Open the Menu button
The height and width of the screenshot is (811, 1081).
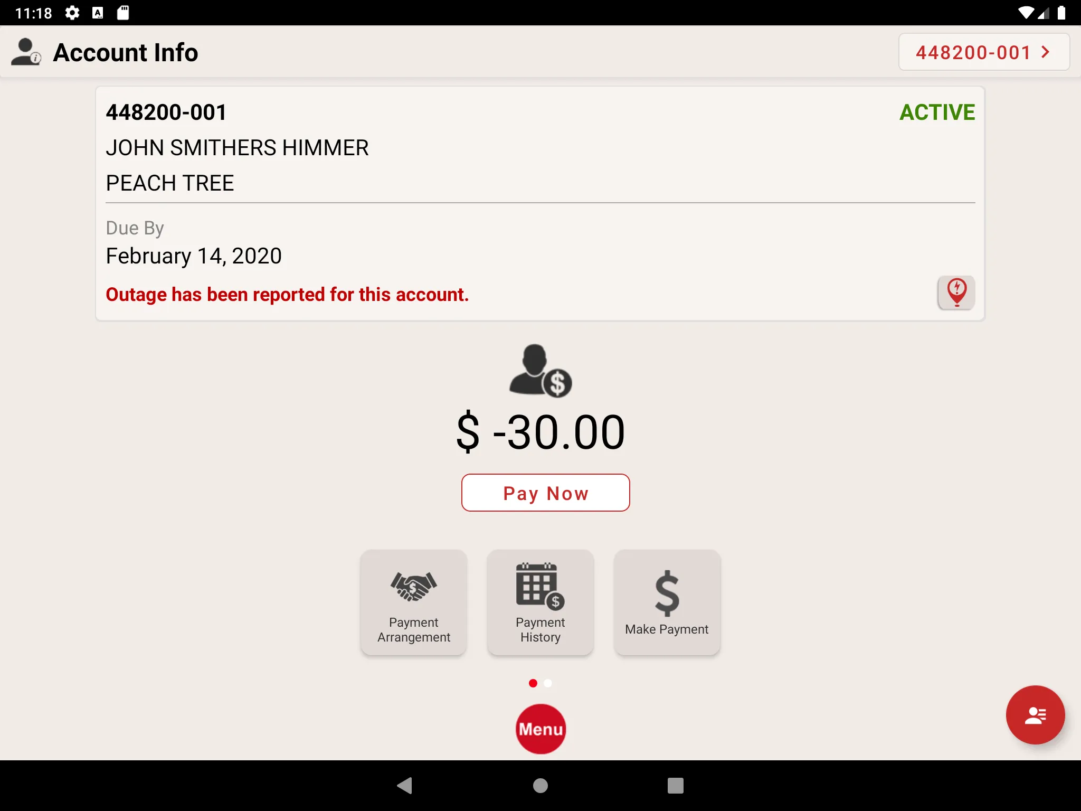pyautogui.click(x=540, y=728)
